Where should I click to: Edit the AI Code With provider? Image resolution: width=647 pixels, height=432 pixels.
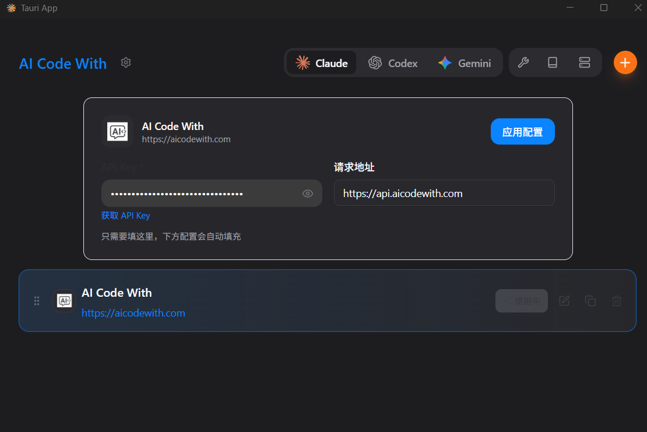tap(564, 301)
